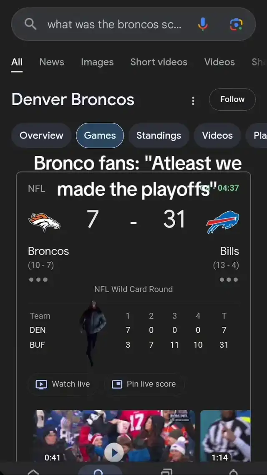
Task: Open the 1:14 referee video thumbnail
Action: [x=225, y=436]
